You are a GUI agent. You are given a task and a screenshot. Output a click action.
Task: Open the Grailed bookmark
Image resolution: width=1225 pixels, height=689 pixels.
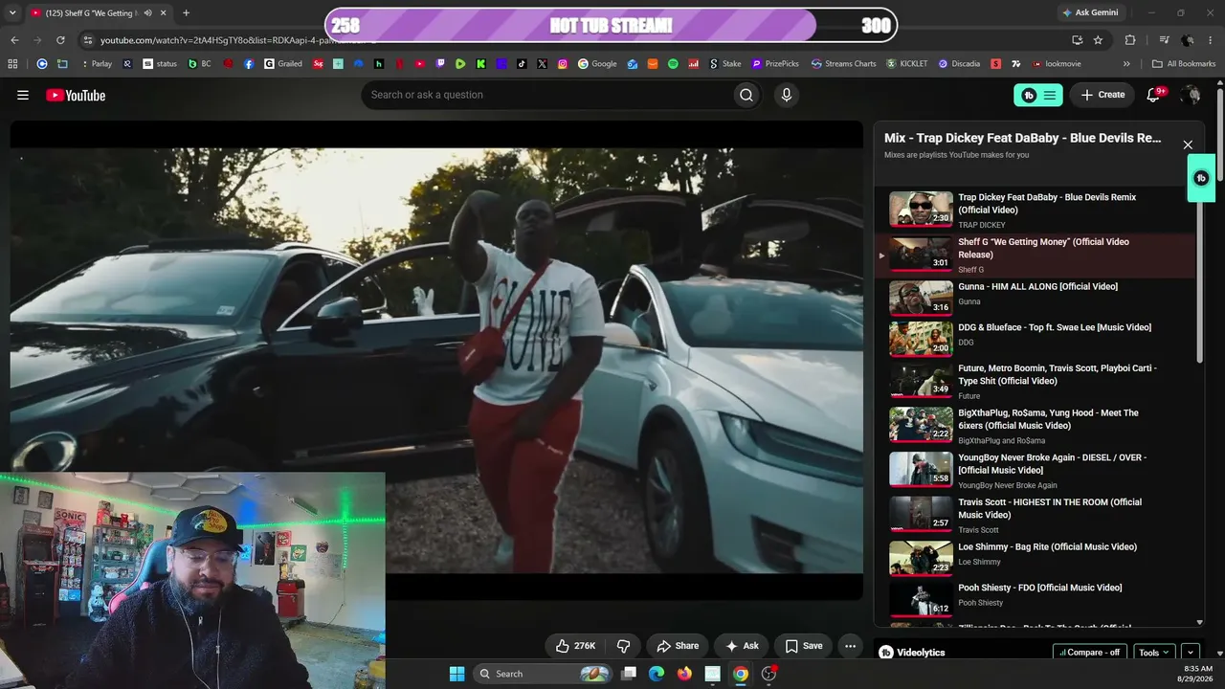coord(283,64)
